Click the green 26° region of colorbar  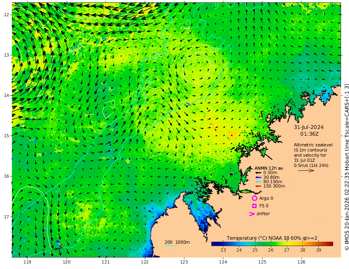[x=271, y=244]
